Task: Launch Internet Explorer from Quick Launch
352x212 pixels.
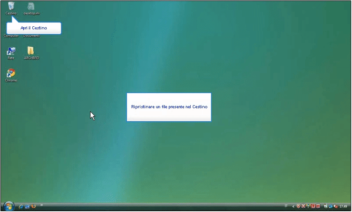Action: (x=21, y=206)
